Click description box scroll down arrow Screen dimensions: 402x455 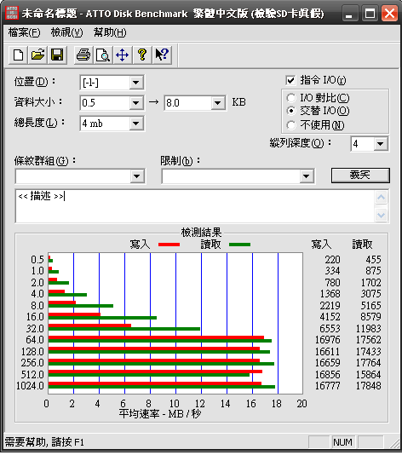381,215
